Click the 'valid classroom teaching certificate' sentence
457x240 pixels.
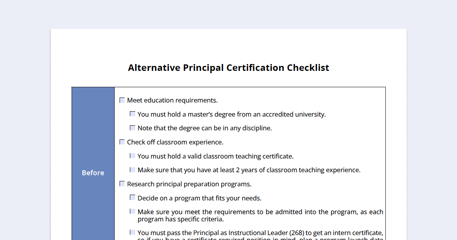[216, 156]
